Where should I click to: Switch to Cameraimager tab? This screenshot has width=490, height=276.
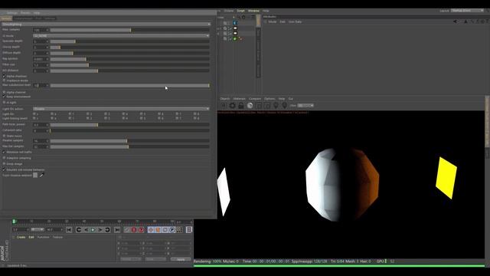(23, 18)
